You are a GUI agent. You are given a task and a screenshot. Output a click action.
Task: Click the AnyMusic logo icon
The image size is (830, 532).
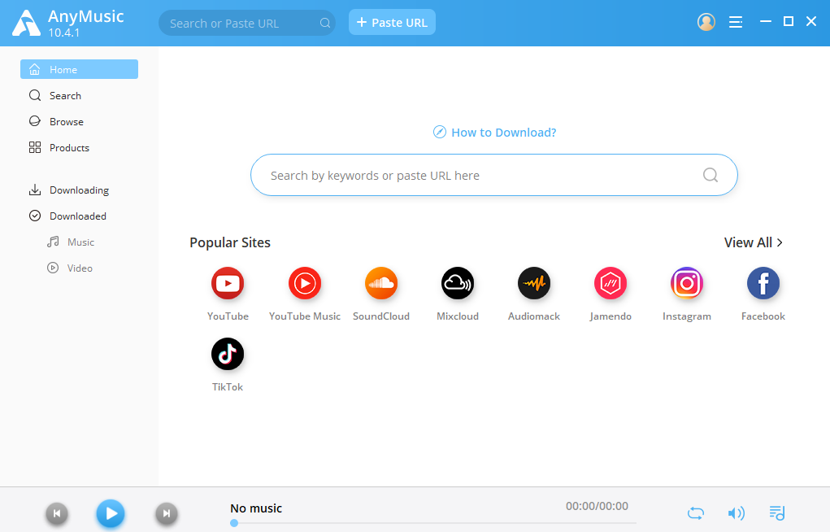pyautogui.click(x=26, y=24)
